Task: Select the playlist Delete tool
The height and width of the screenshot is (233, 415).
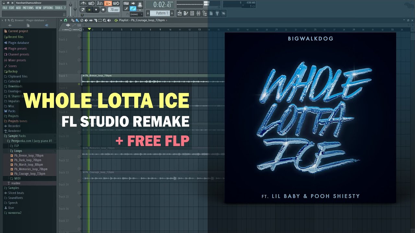Action: (x=82, y=20)
